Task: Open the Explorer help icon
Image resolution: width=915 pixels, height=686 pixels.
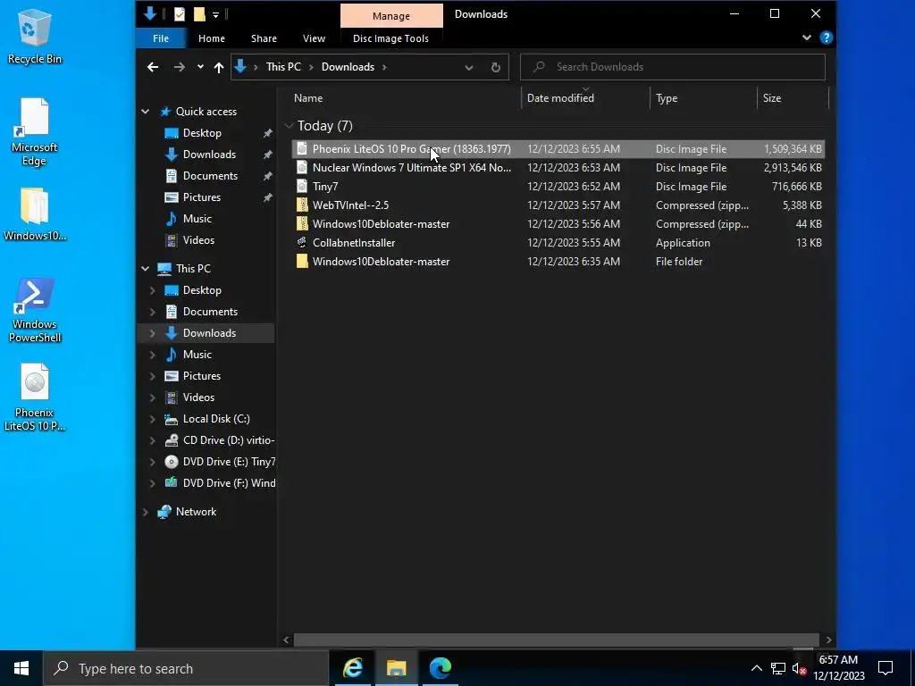Action: [826, 38]
